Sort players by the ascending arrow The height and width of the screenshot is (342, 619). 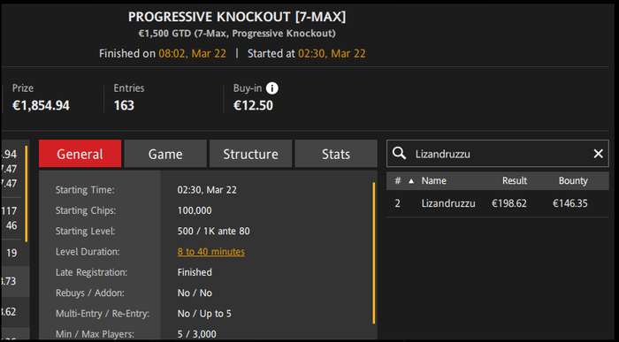[x=411, y=181]
